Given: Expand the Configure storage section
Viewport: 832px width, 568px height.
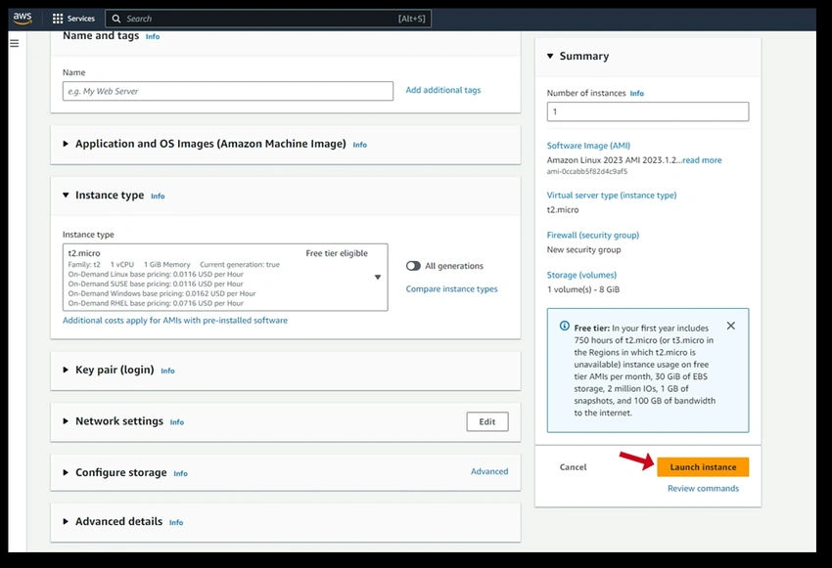Looking at the screenshot, I should 66,472.
